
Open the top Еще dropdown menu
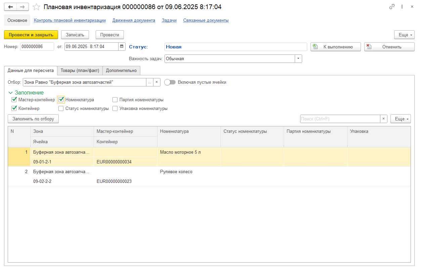pyautogui.click(x=404, y=35)
